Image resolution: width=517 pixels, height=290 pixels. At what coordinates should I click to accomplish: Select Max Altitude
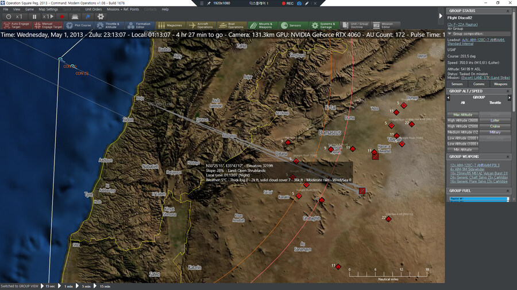point(462,115)
